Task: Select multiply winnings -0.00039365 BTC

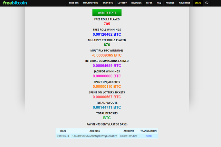Action: pyautogui.click(x=107, y=55)
